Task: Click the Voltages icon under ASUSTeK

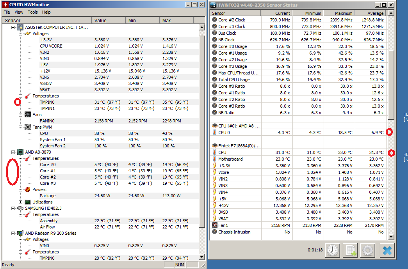Action: coord(28,34)
